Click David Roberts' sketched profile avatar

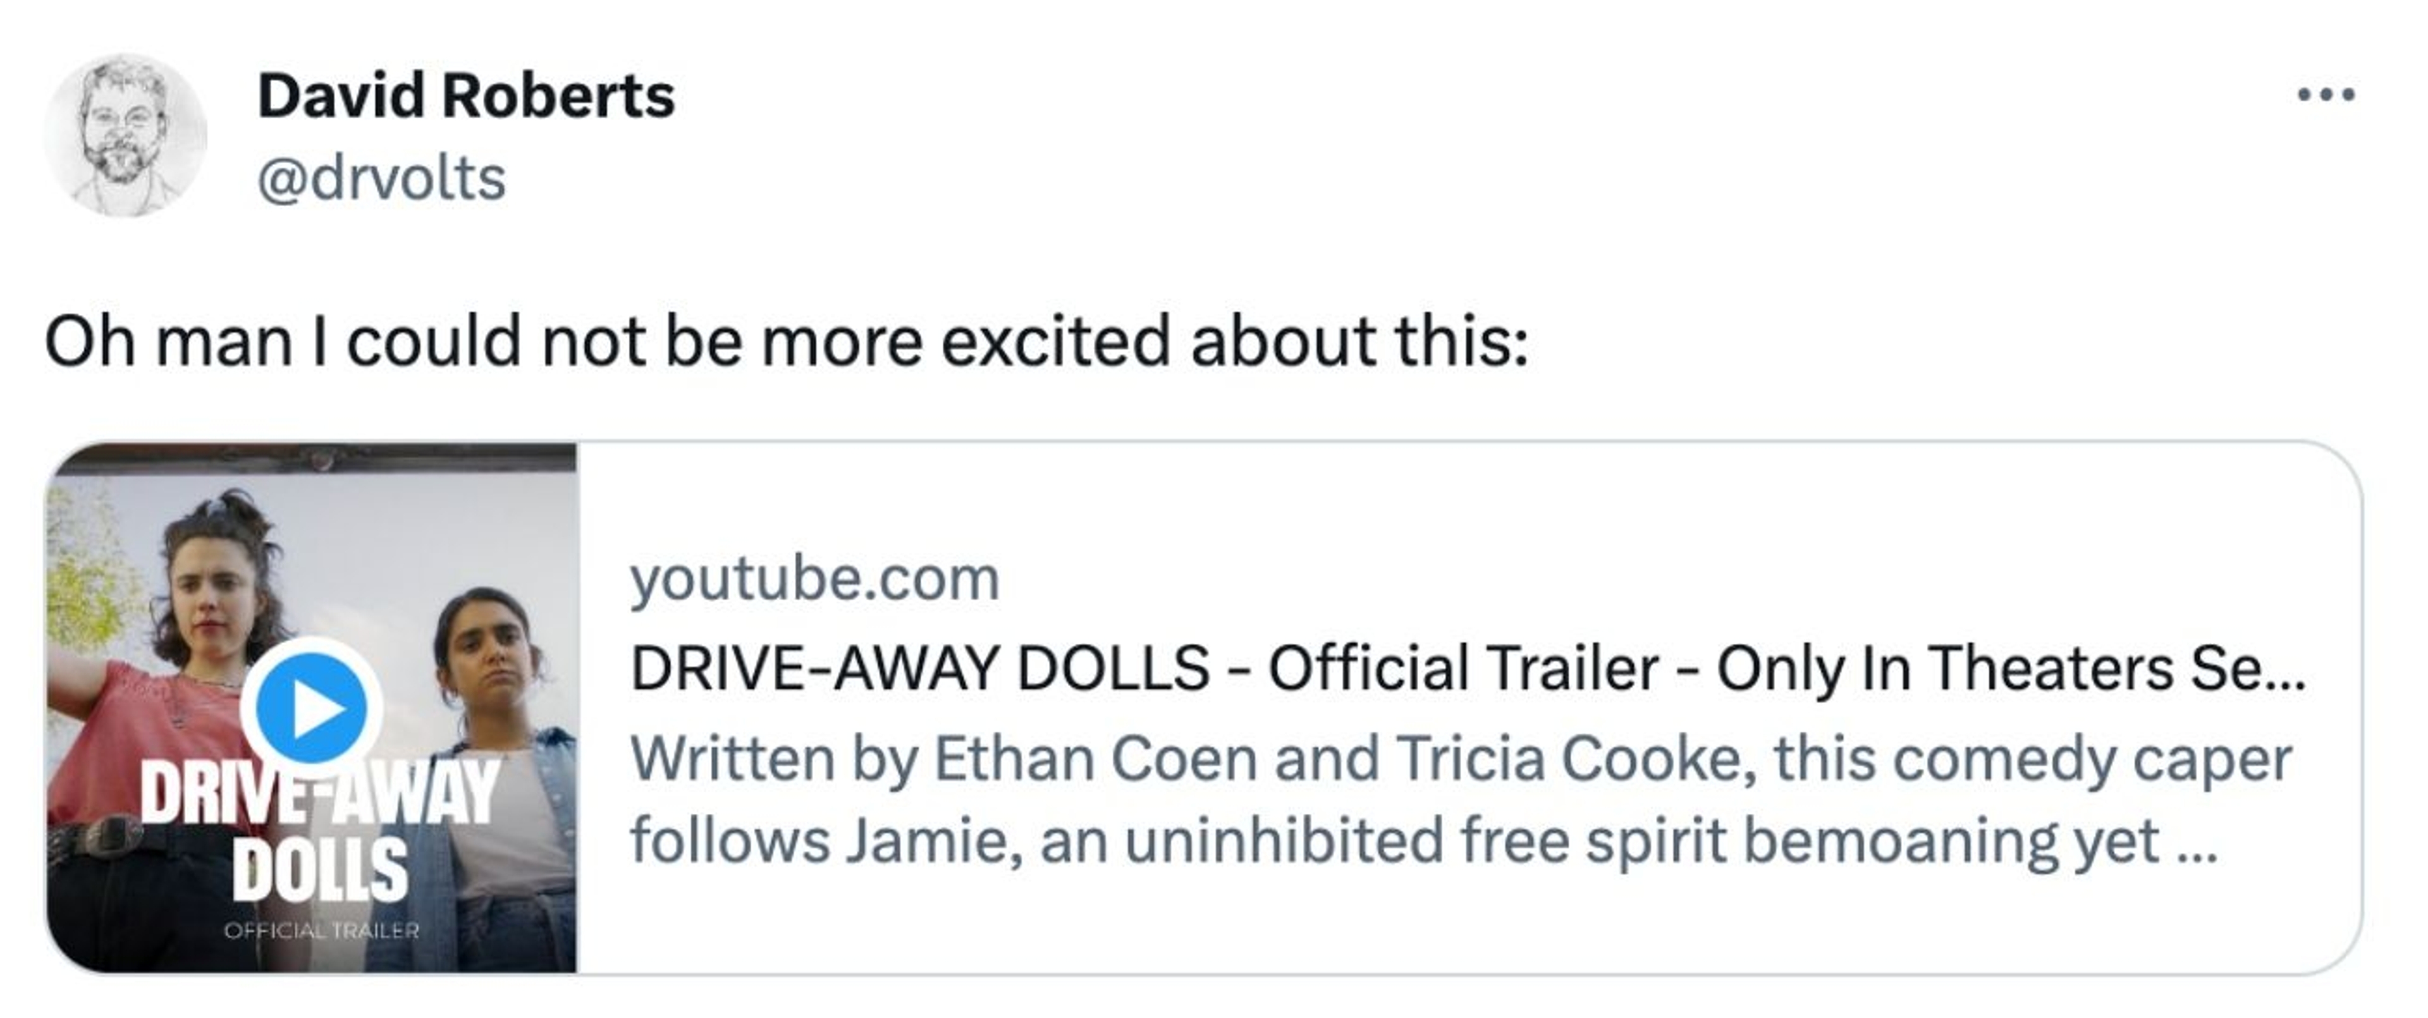125,136
